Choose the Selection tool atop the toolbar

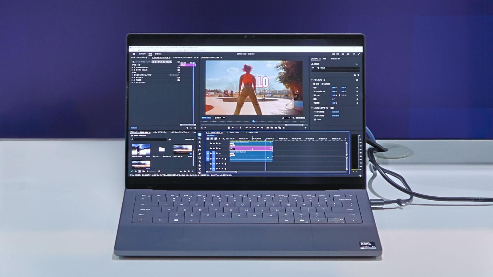click(200, 134)
